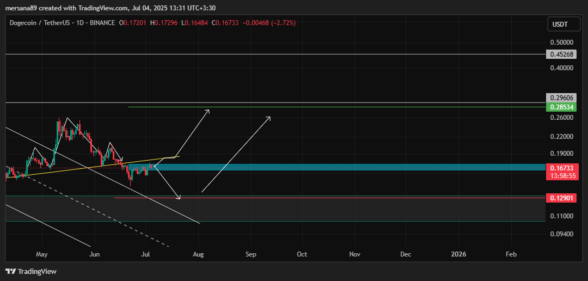The image size is (588, 281).
Task: Click the gray demand zone rectangle
Action: coord(275,209)
